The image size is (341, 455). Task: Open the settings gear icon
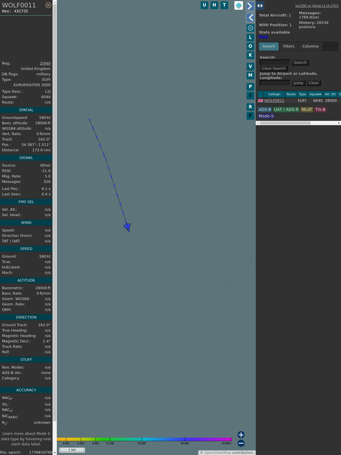pyautogui.click(x=250, y=28)
